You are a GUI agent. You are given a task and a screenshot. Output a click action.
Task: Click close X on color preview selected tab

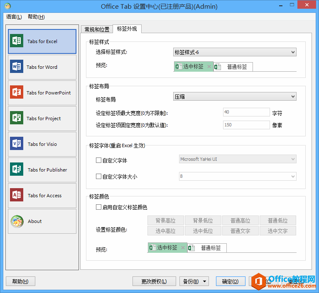[183, 247]
